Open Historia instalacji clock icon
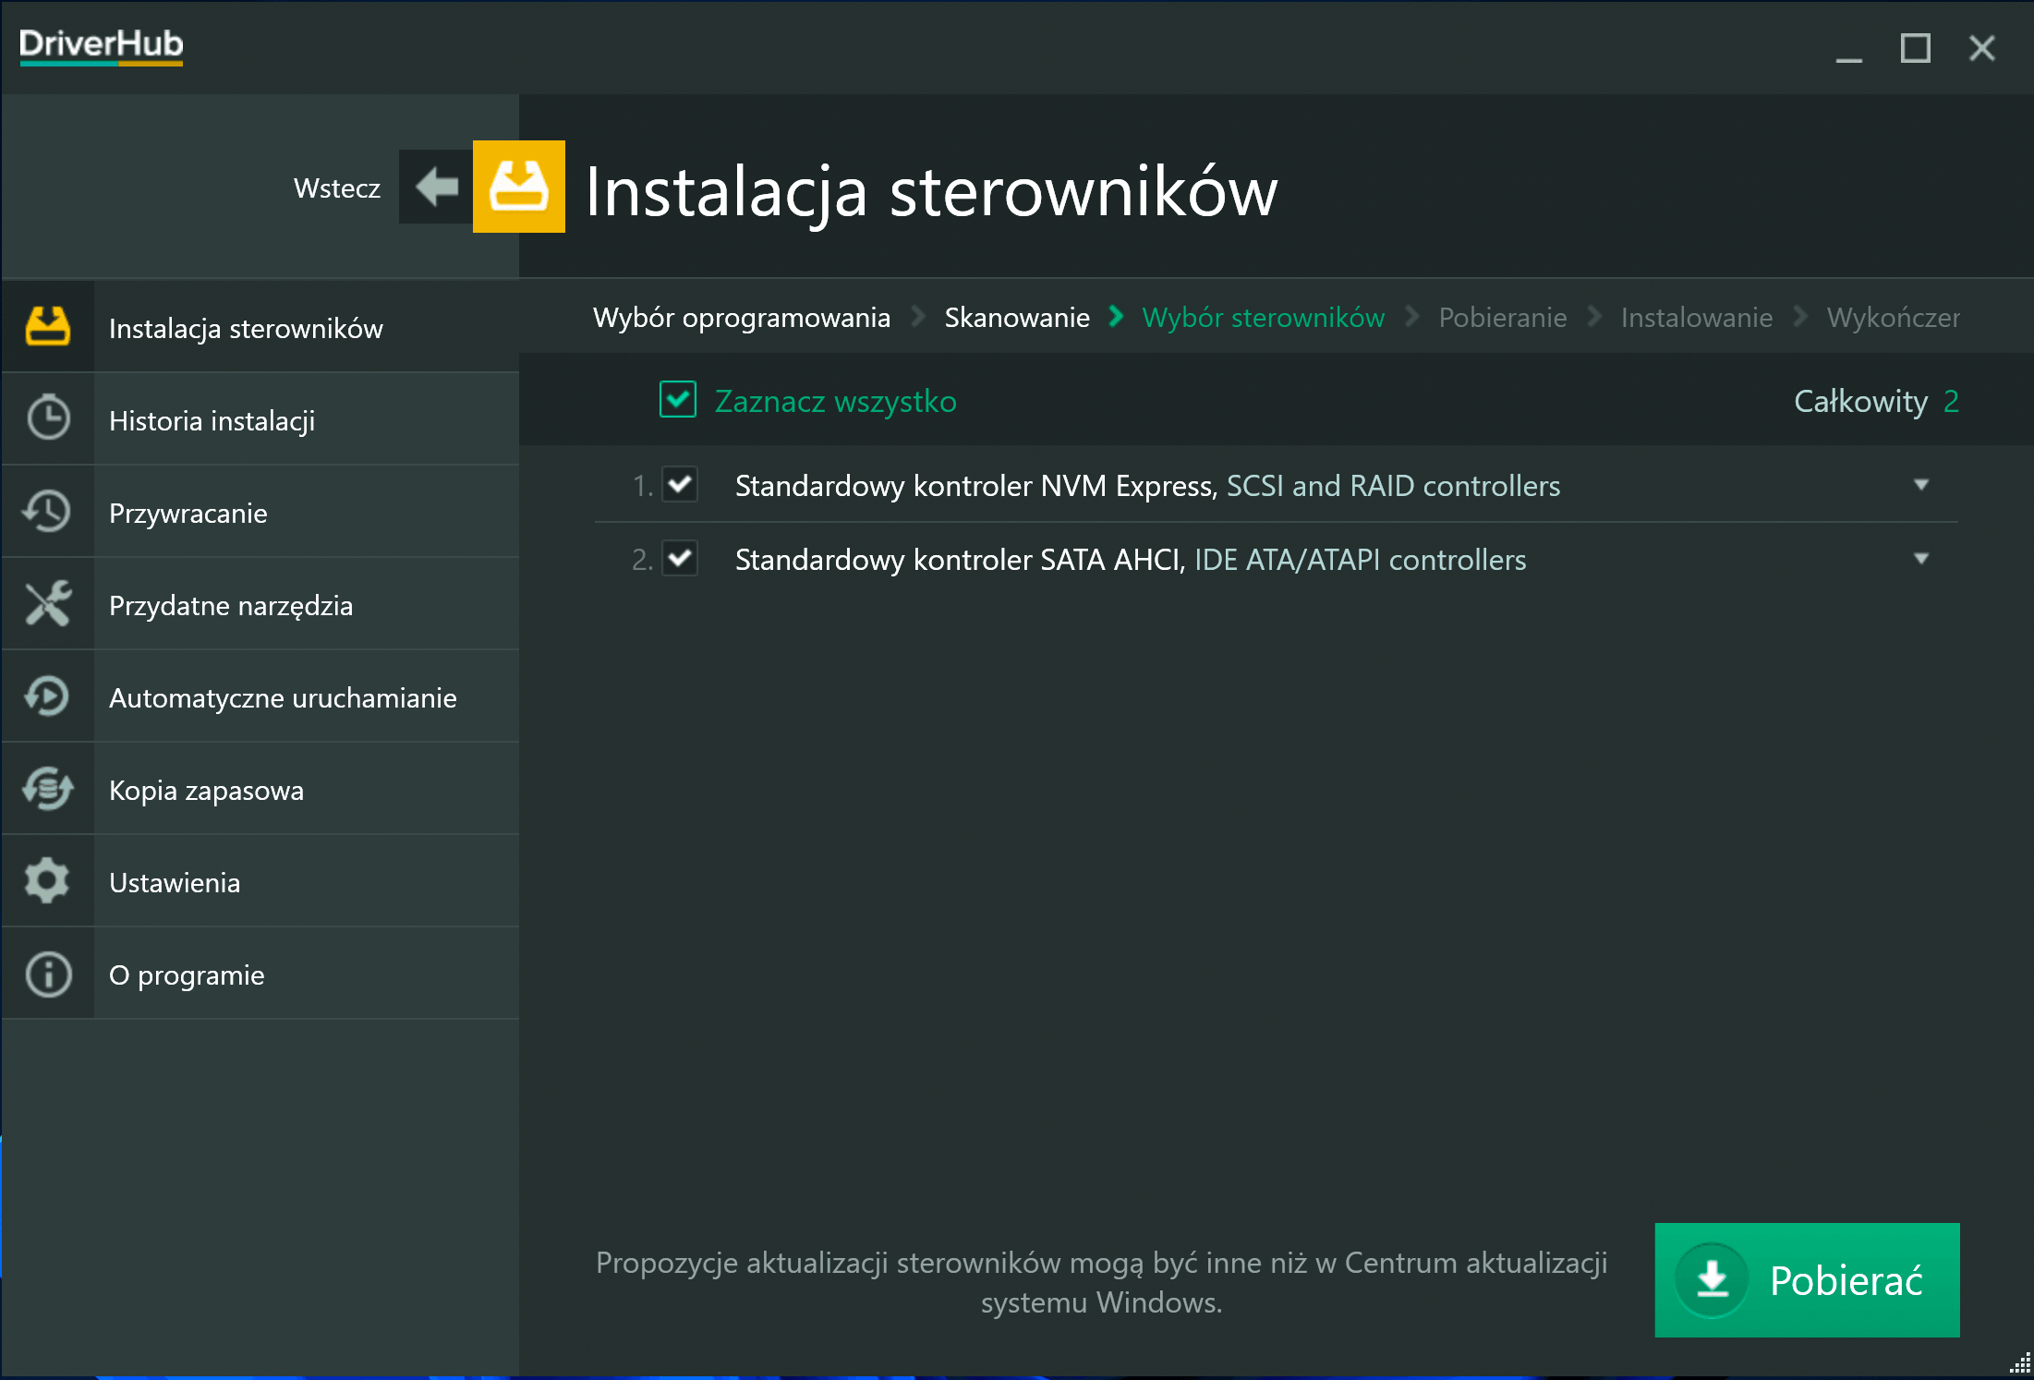This screenshot has height=1380, width=2034. [x=48, y=419]
